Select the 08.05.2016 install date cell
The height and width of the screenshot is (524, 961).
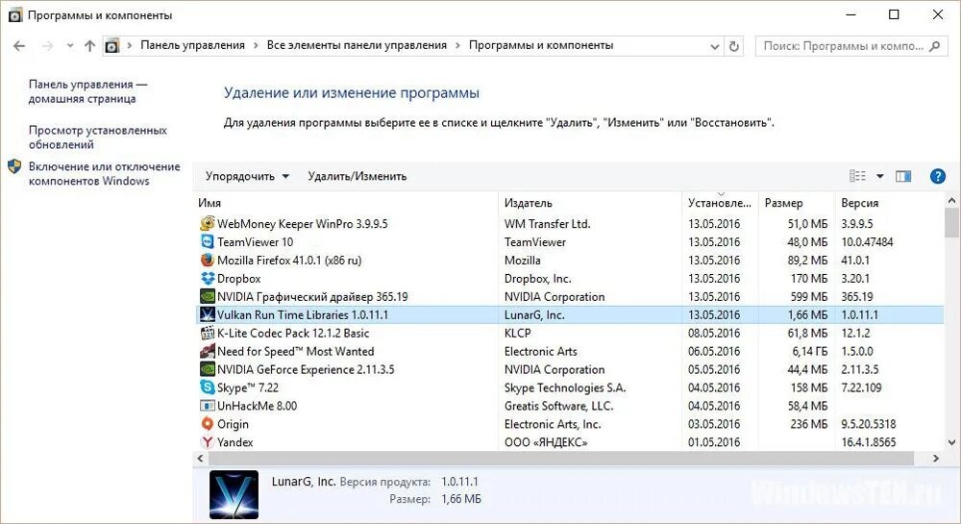pyautogui.click(x=714, y=333)
